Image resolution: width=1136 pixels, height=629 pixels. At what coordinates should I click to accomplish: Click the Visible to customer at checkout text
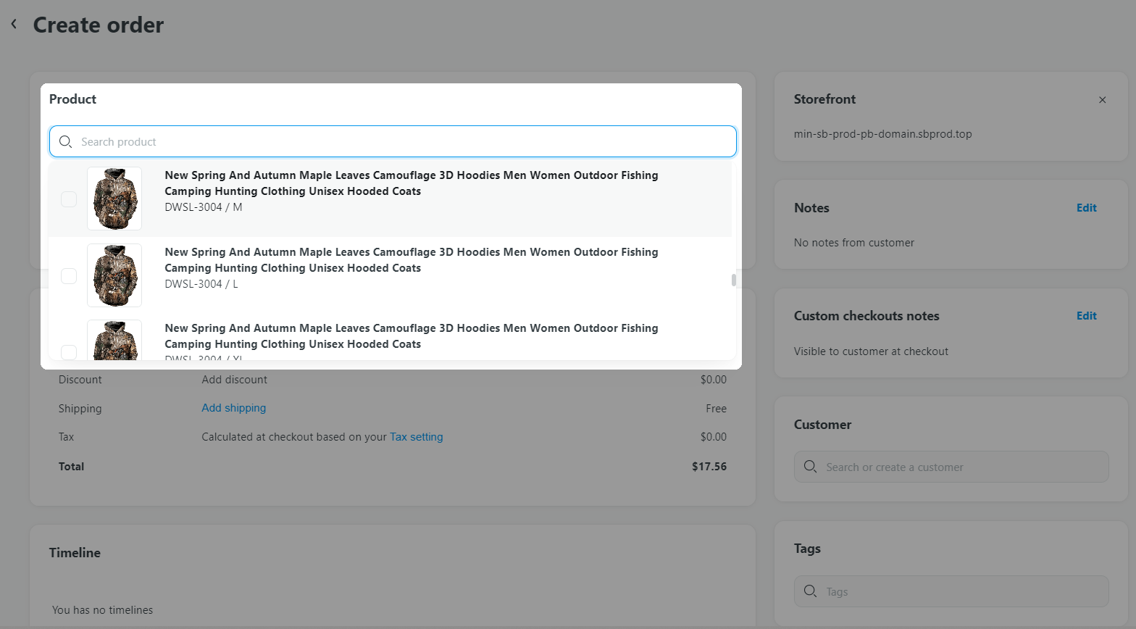pos(871,351)
